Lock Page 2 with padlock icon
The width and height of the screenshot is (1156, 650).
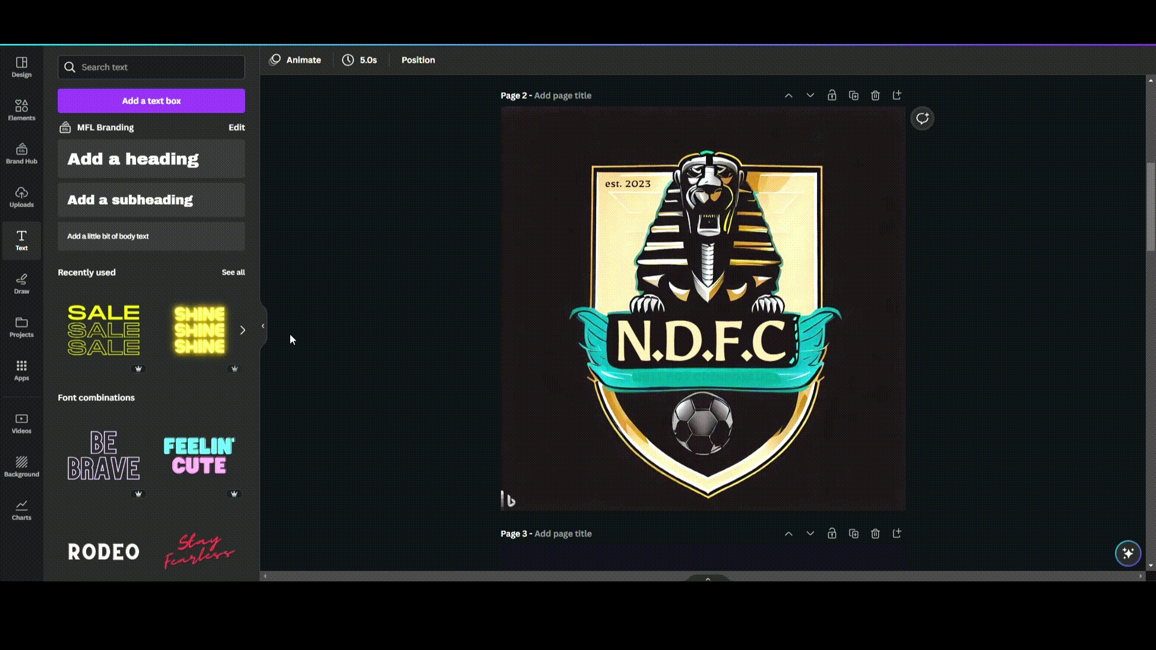click(x=832, y=96)
